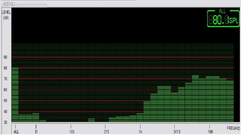241x135 pixels.
Task: Click the 31 Hz frequency marker
Action: [36, 132]
